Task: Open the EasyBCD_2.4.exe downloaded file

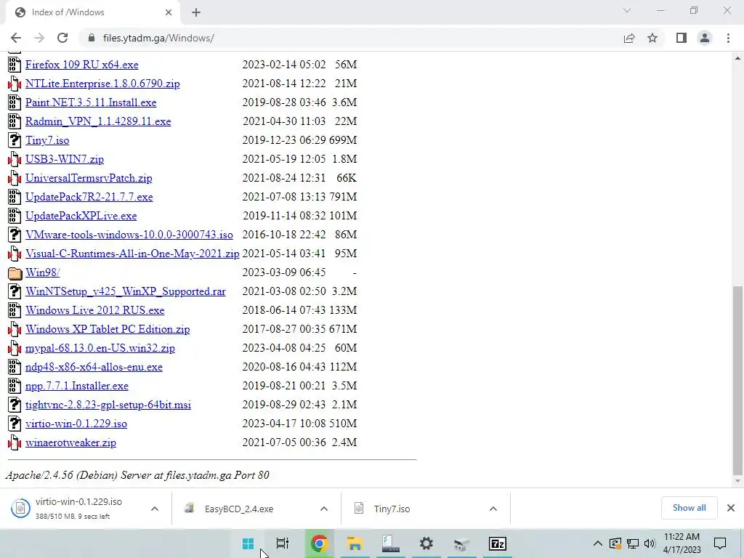Action: point(239,509)
